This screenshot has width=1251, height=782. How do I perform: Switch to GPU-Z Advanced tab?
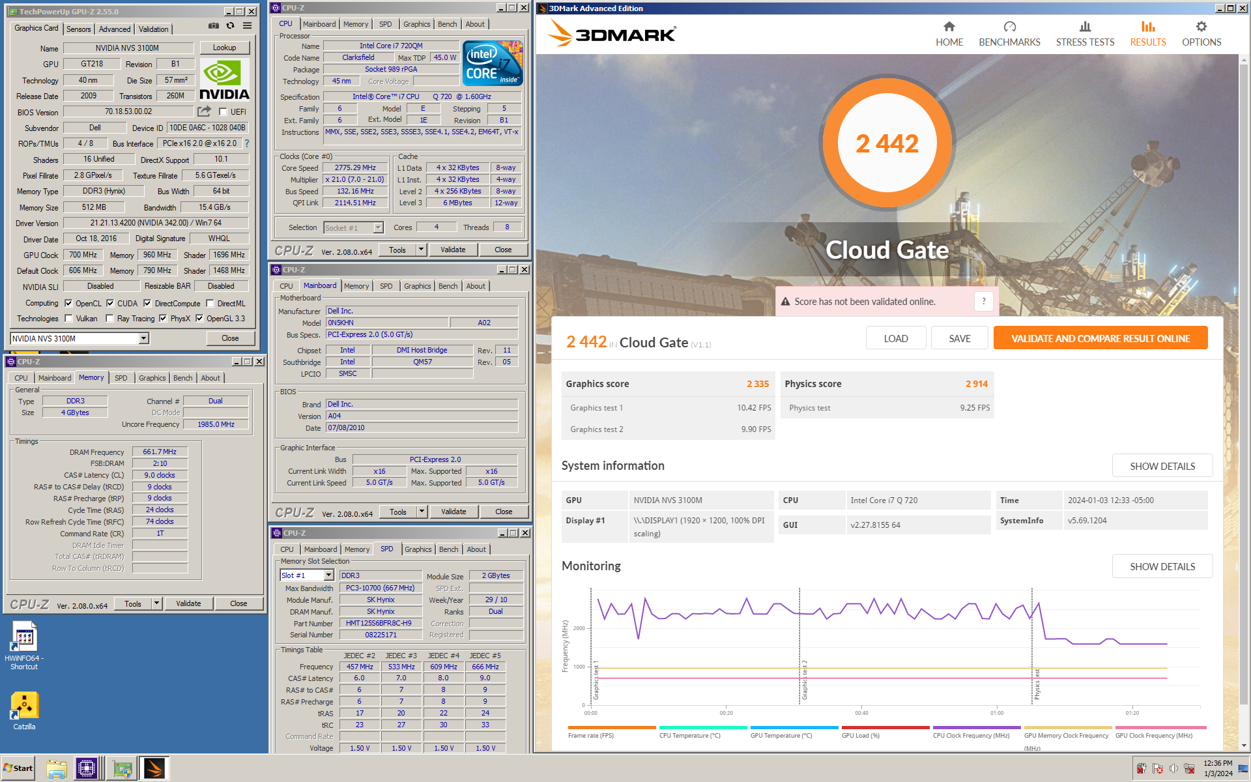click(115, 29)
